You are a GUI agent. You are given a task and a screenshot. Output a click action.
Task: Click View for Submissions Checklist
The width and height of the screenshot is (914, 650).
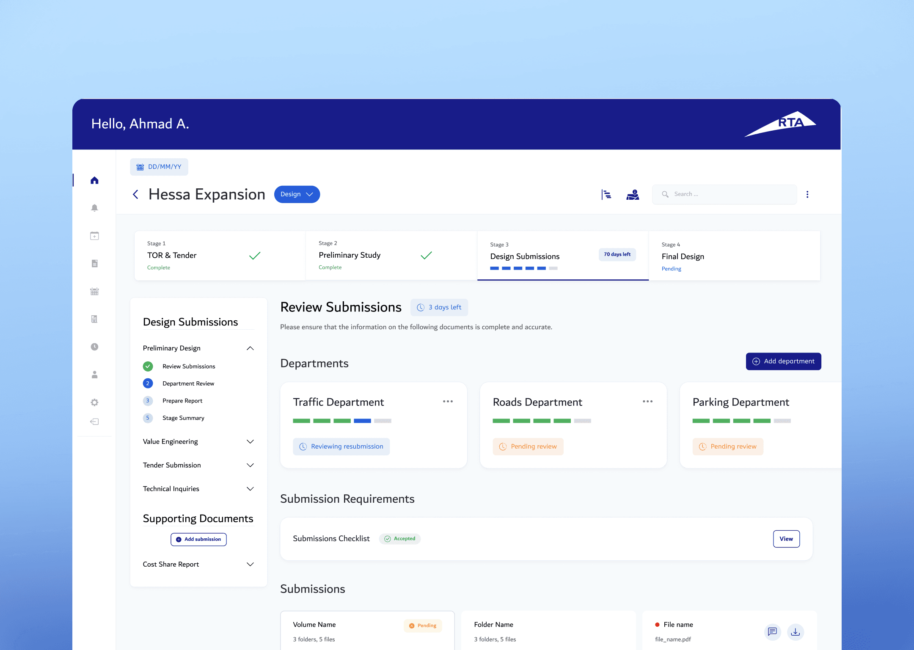click(x=786, y=539)
